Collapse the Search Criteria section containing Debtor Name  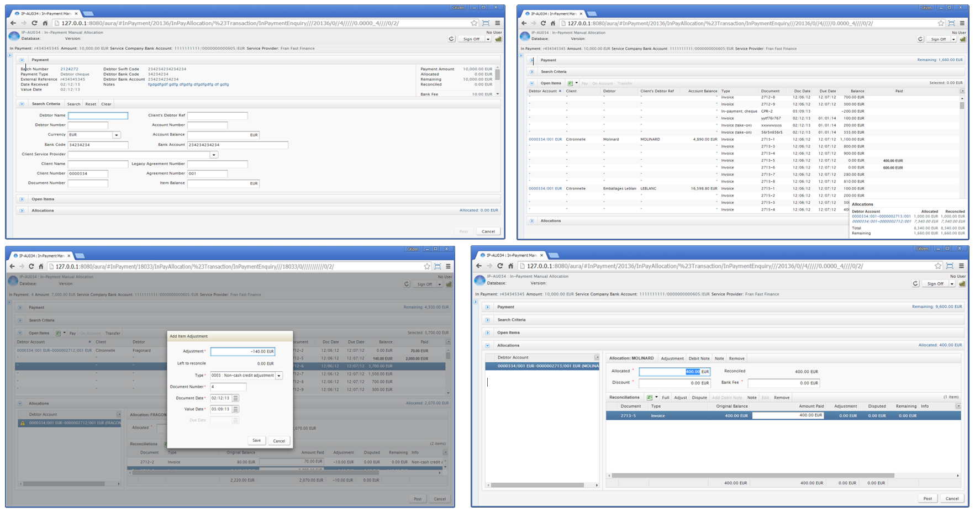[x=22, y=104]
